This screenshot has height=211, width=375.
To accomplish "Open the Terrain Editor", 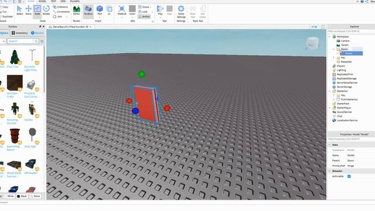I will (x=77, y=11).
